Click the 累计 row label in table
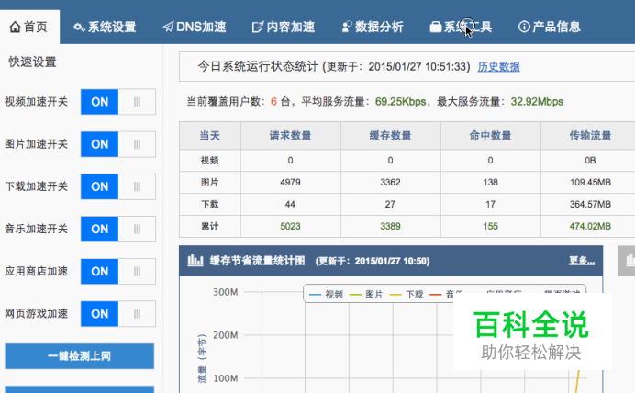 point(210,226)
